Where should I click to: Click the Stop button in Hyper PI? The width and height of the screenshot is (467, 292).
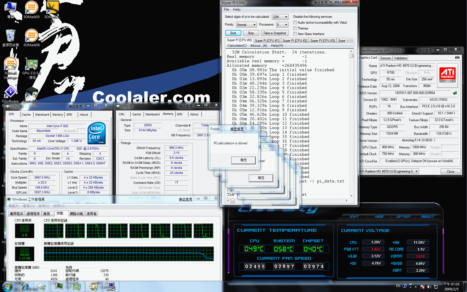[251, 33]
